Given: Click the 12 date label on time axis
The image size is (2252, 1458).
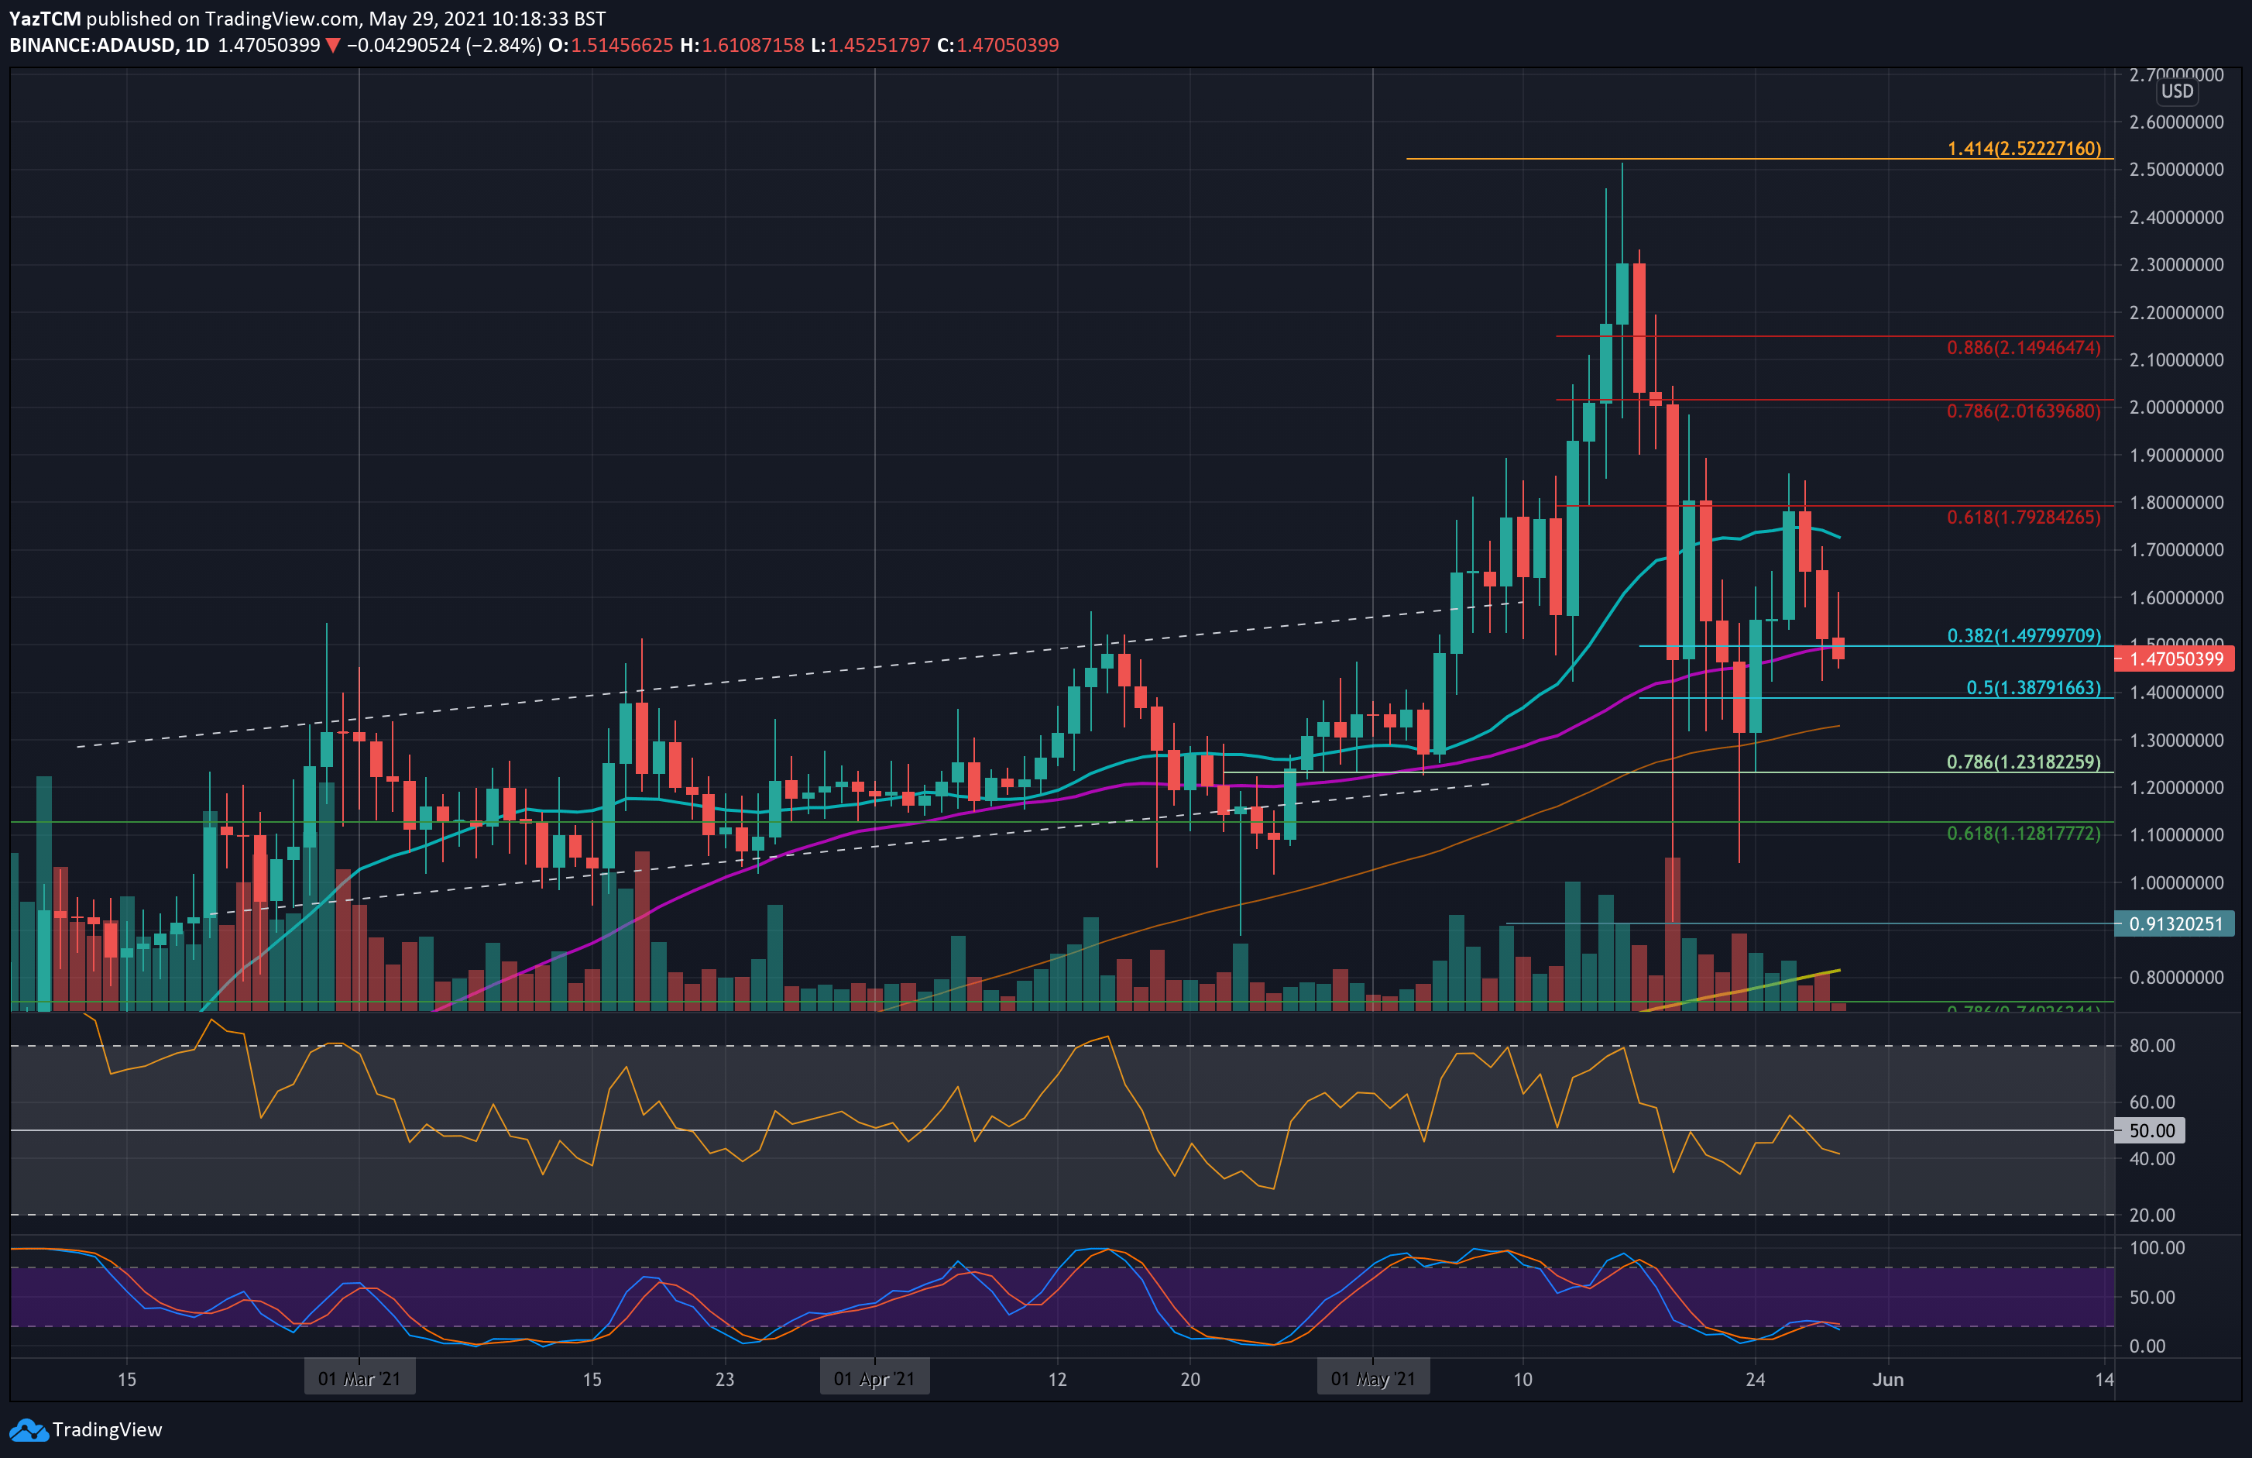Looking at the screenshot, I should 1057,1380.
